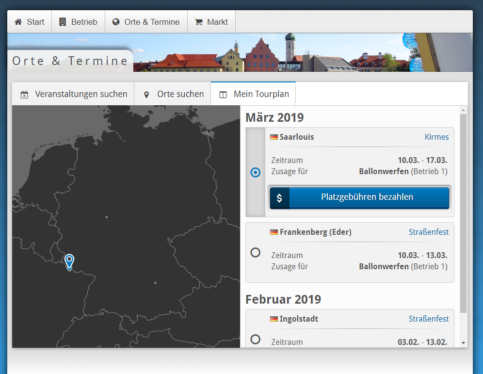The image size is (483, 374).
Task: Select the Frankenberg (Eder) radio button
Action: coord(256,252)
